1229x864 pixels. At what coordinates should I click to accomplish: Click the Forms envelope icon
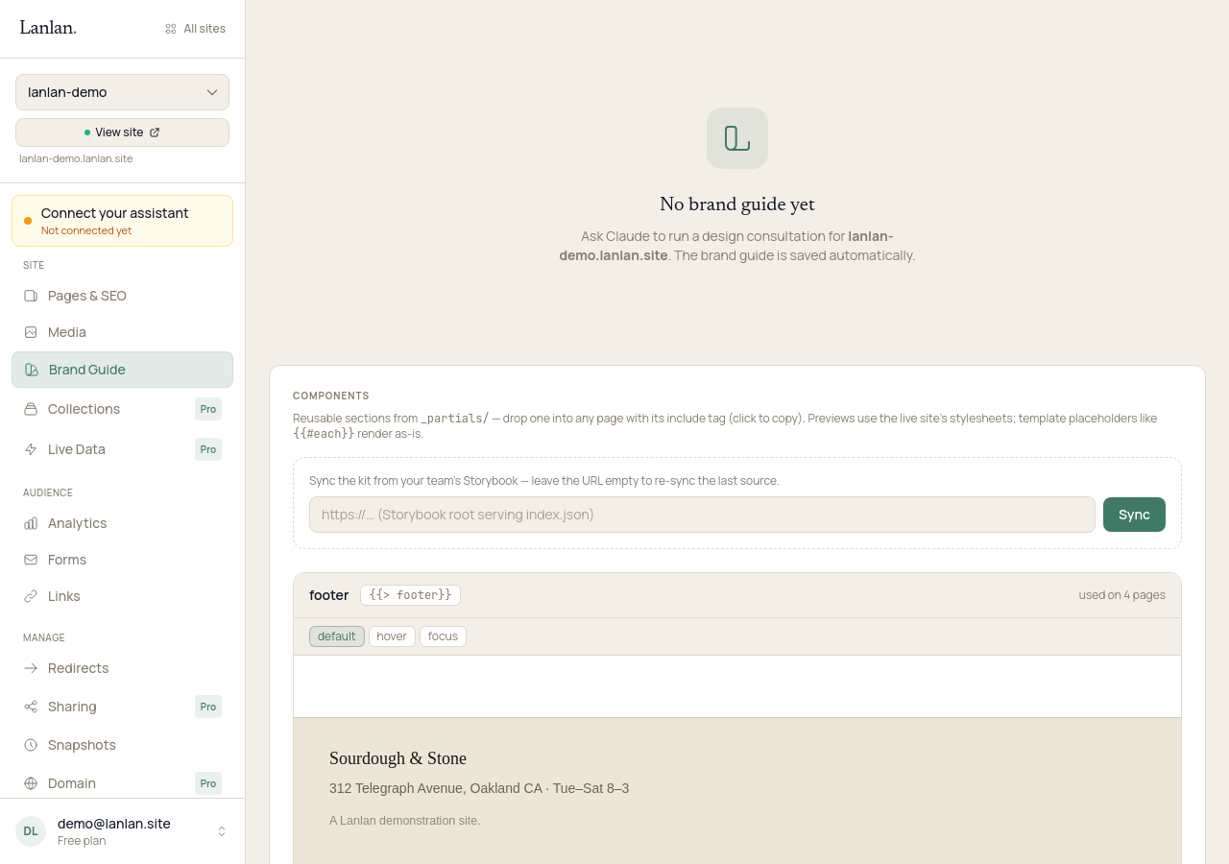tap(31, 560)
